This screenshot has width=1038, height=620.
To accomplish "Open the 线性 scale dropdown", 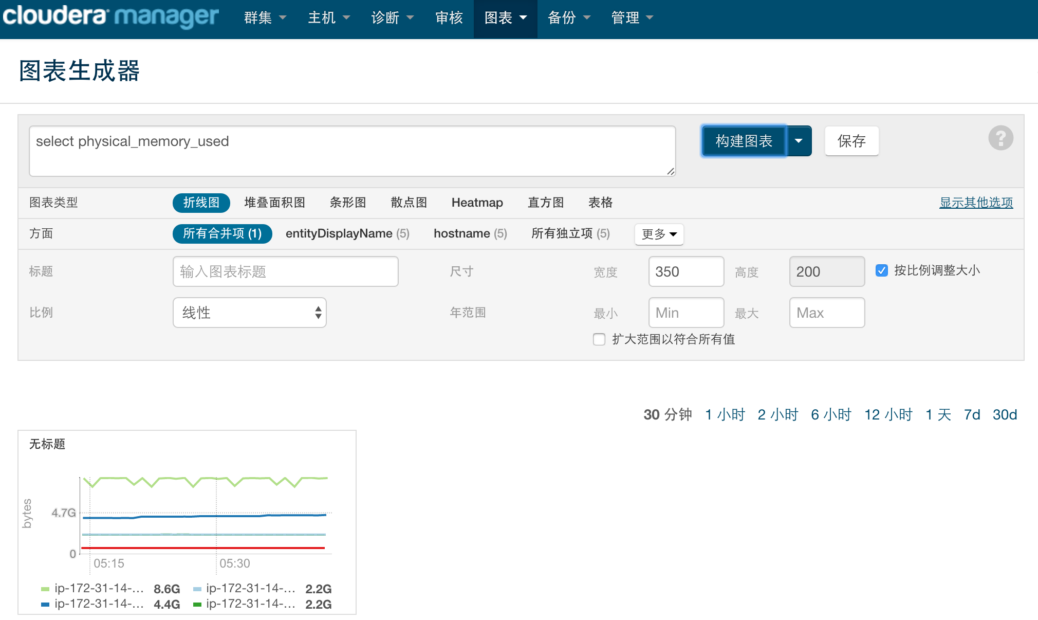I will click(250, 313).
